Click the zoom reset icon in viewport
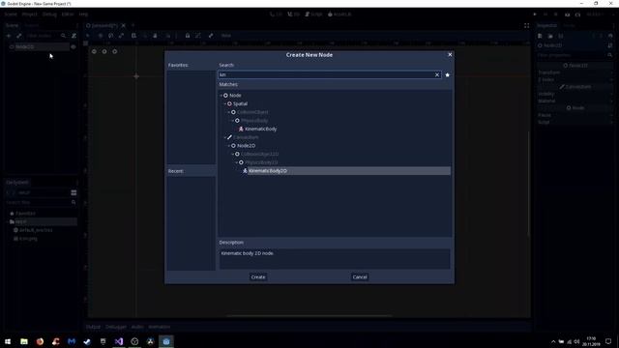 (104, 51)
